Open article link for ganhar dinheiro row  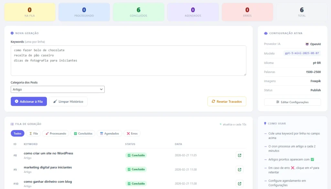(x=240, y=184)
